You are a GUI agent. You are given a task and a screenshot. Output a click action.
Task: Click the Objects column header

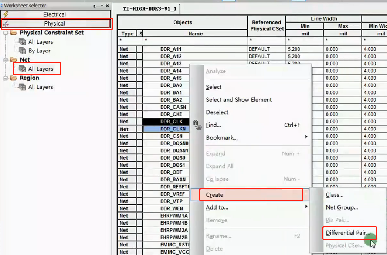coord(183,23)
